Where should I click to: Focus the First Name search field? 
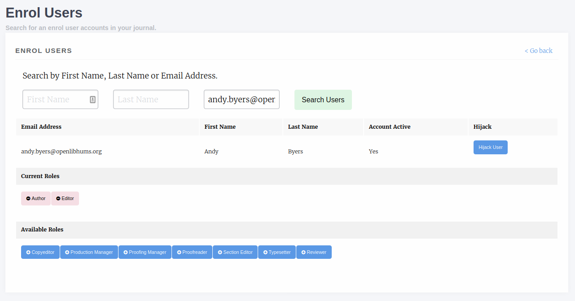[x=55, y=100]
